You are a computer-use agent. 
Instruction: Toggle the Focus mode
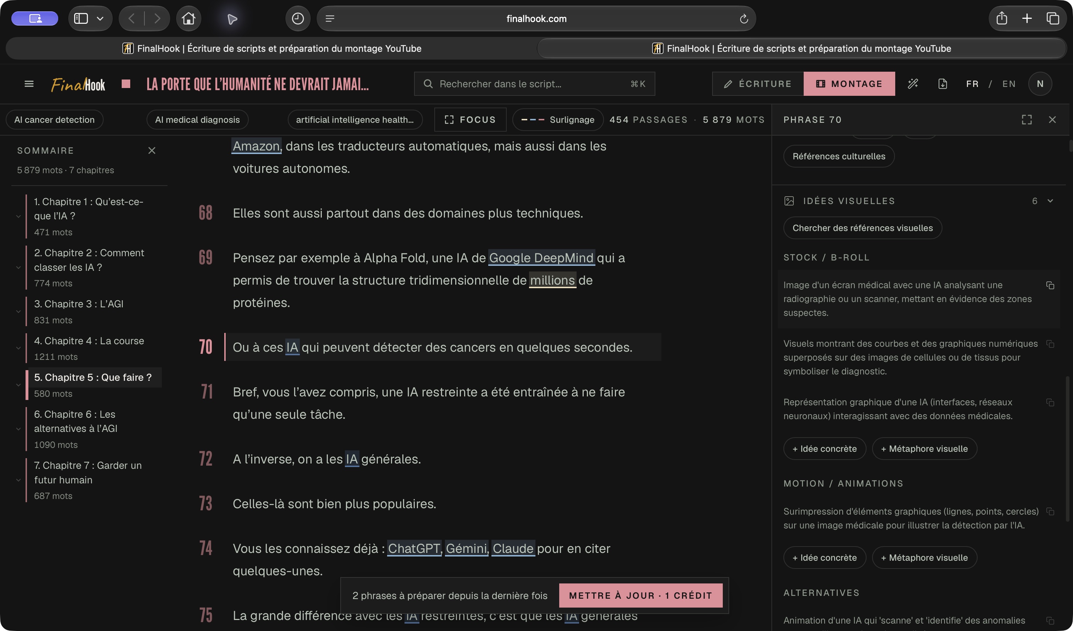coord(470,120)
